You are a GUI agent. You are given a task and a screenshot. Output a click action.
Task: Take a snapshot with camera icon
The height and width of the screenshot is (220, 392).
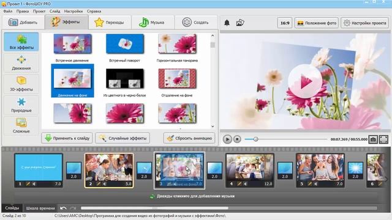pos(373,139)
